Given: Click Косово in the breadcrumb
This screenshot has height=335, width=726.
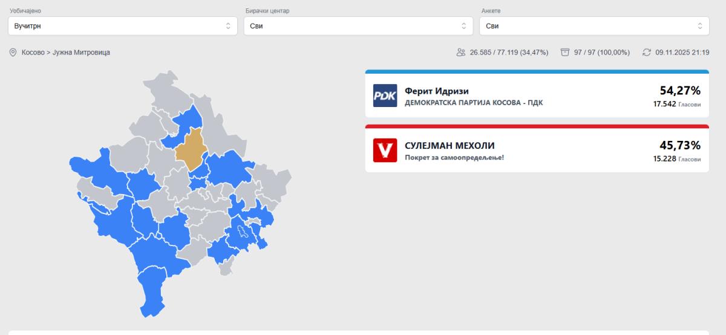Looking at the screenshot, I should pos(34,53).
